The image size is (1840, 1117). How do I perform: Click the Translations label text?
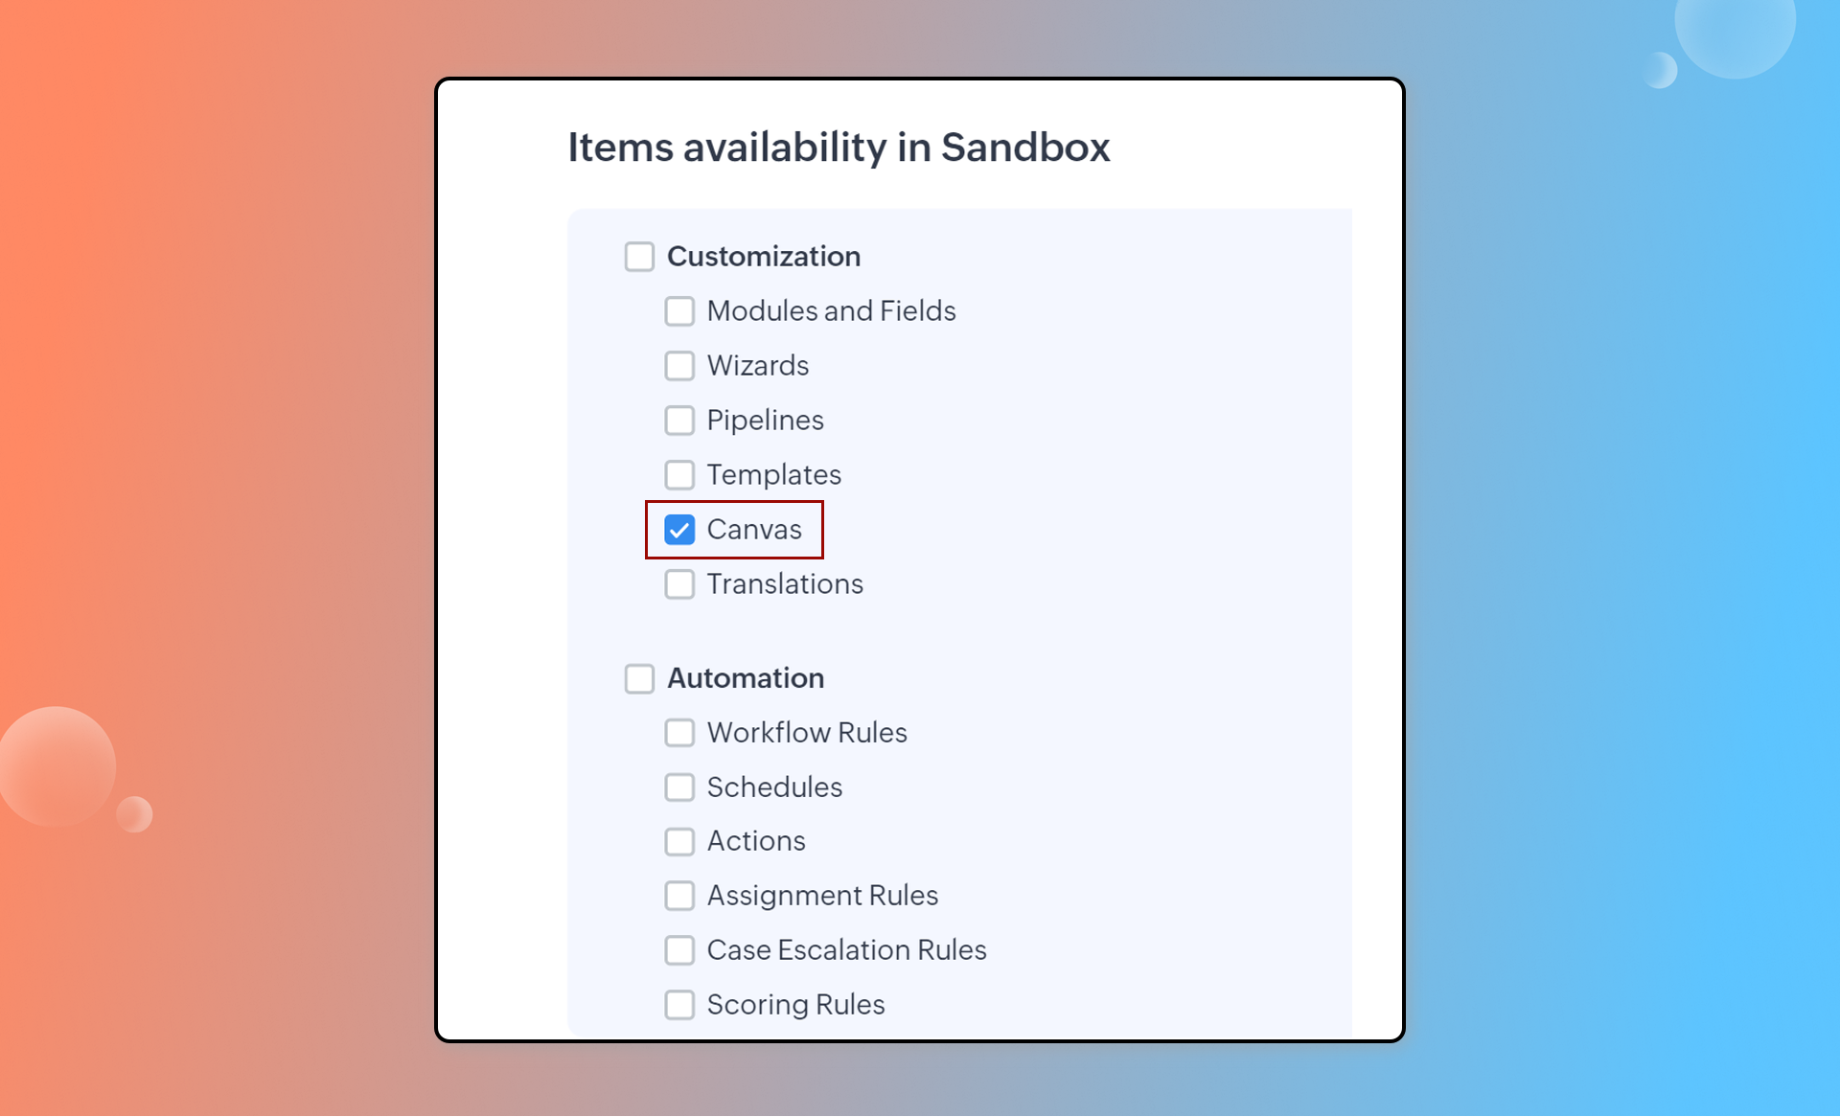785,584
